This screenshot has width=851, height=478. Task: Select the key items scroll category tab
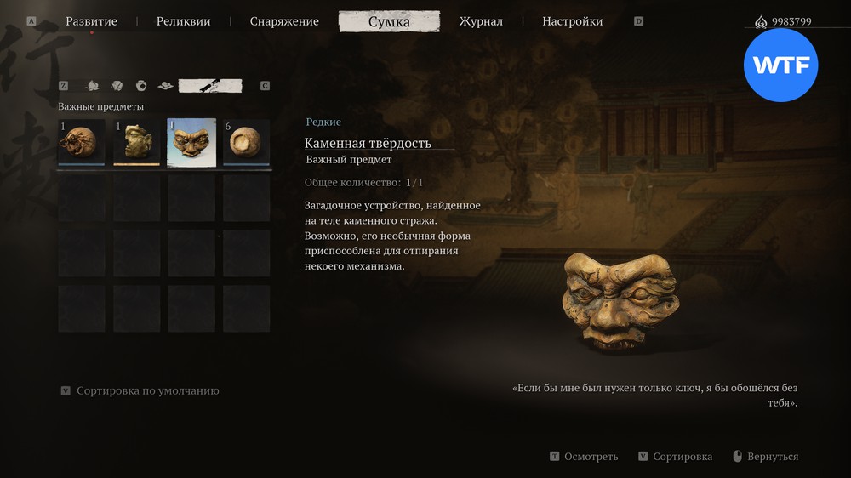tap(210, 86)
